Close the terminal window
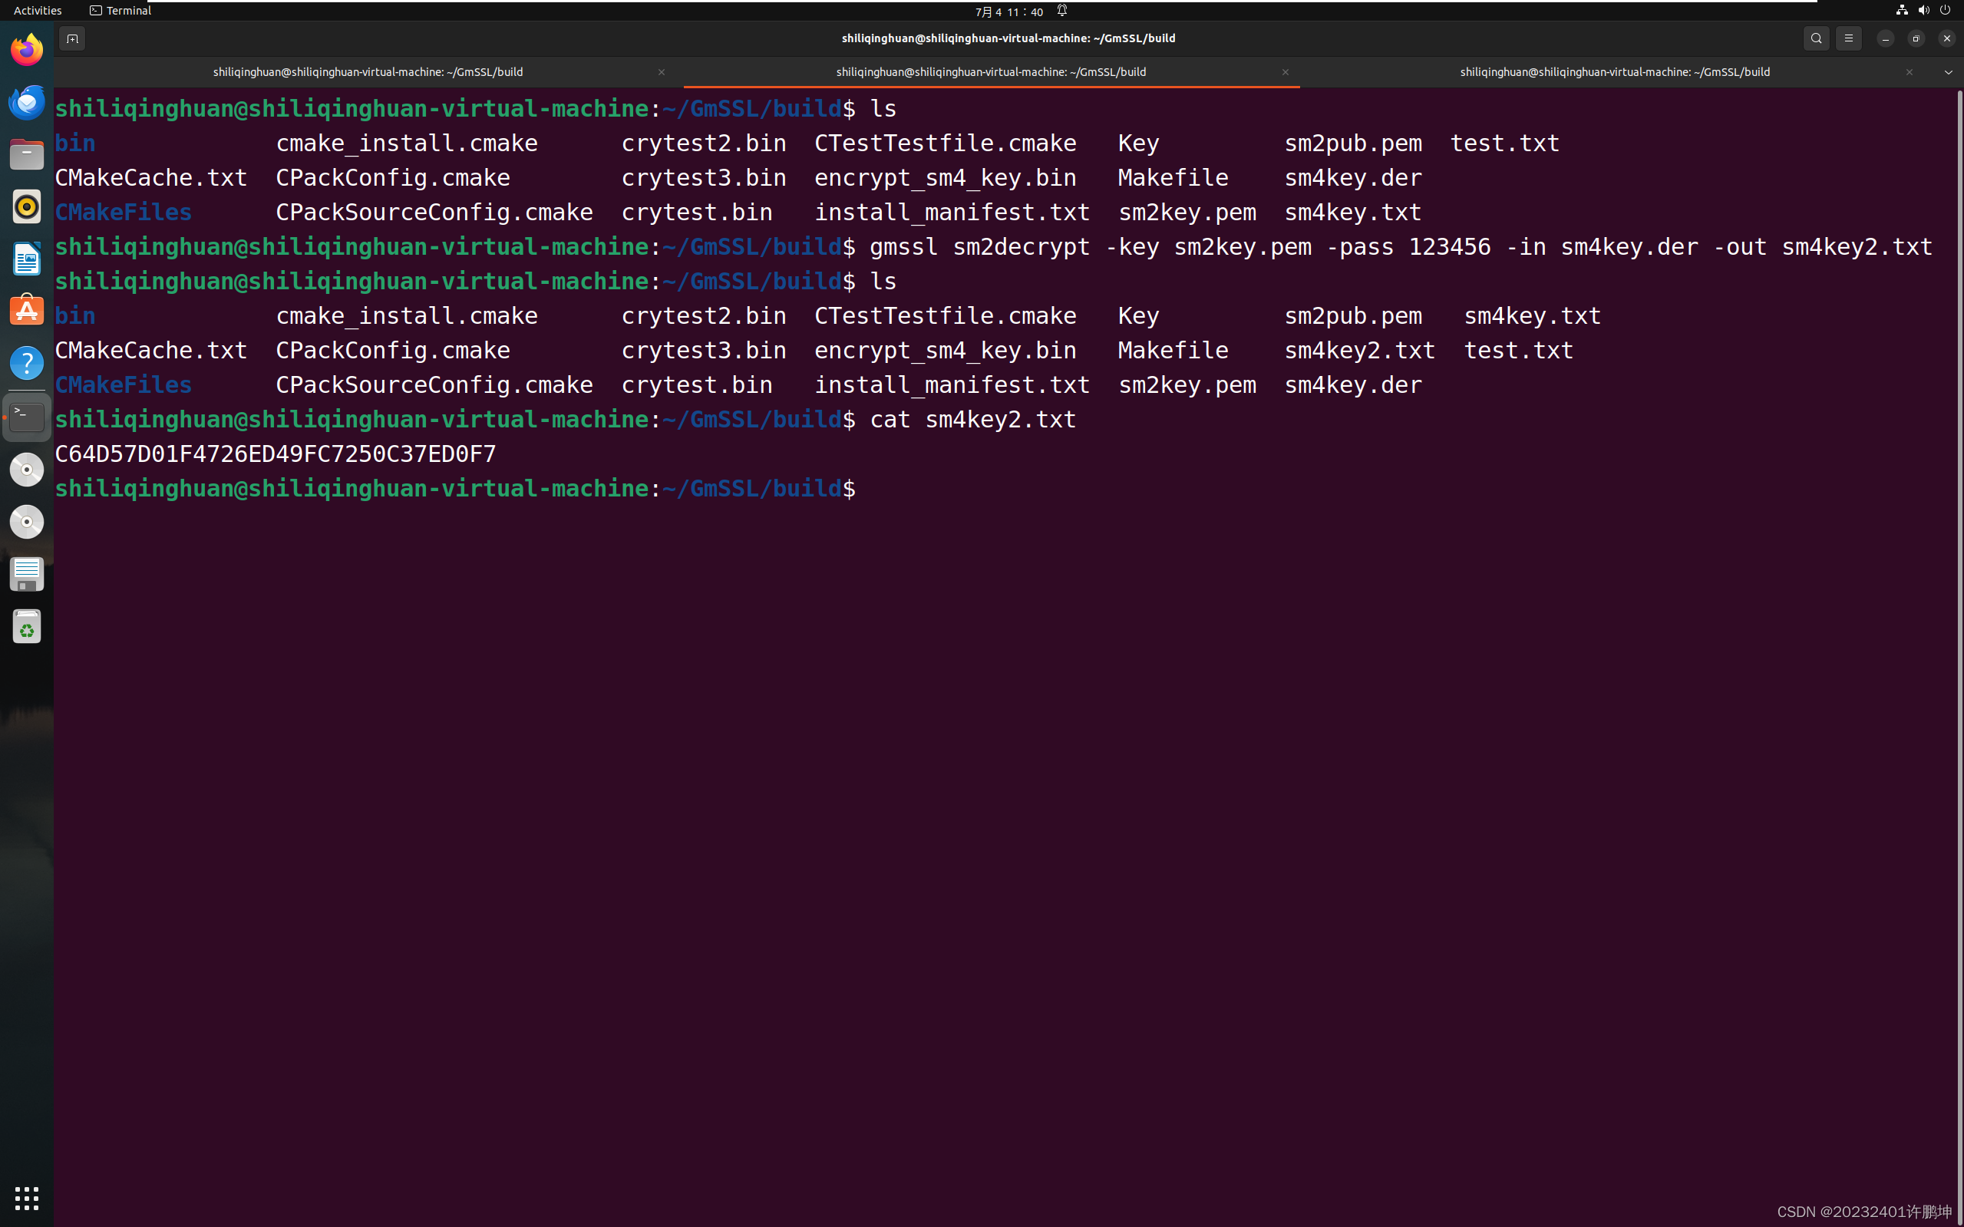 1947,38
